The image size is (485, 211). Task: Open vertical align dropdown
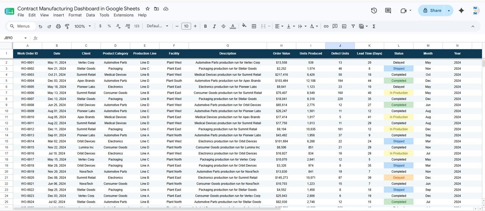point(291,26)
